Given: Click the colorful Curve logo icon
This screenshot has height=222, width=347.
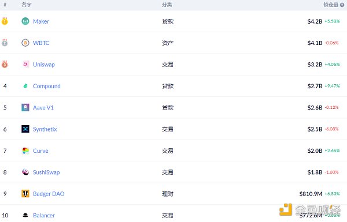Looking at the screenshot, I should click(25, 150).
